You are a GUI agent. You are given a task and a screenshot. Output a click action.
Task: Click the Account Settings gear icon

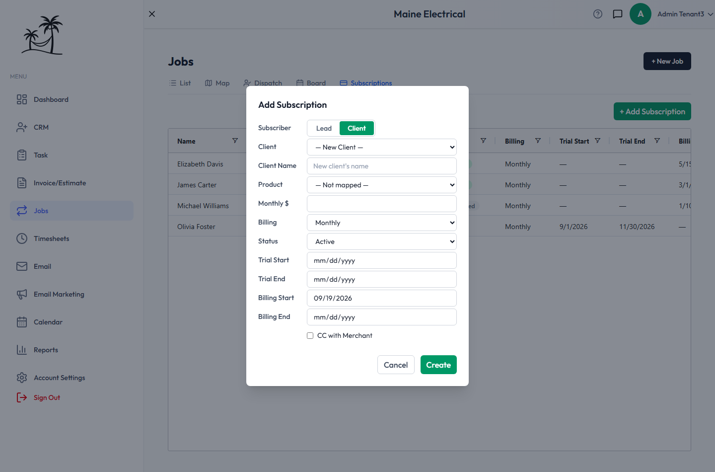pyautogui.click(x=22, y=378)
